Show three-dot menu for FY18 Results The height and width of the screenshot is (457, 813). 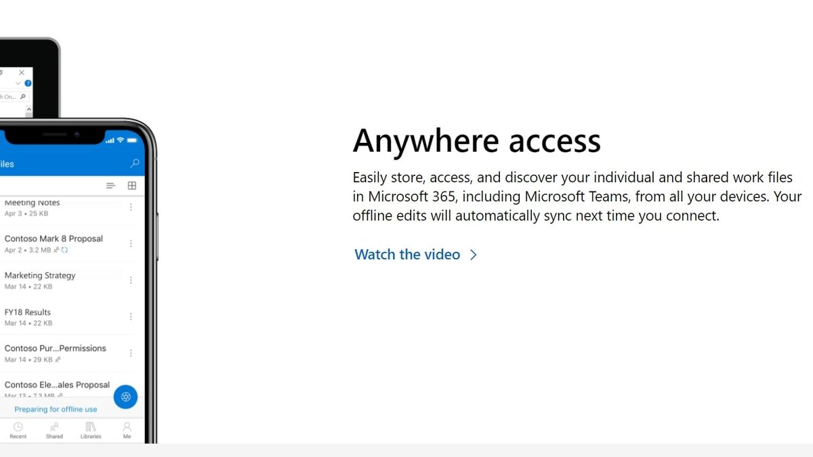click(x=131, y=316)
